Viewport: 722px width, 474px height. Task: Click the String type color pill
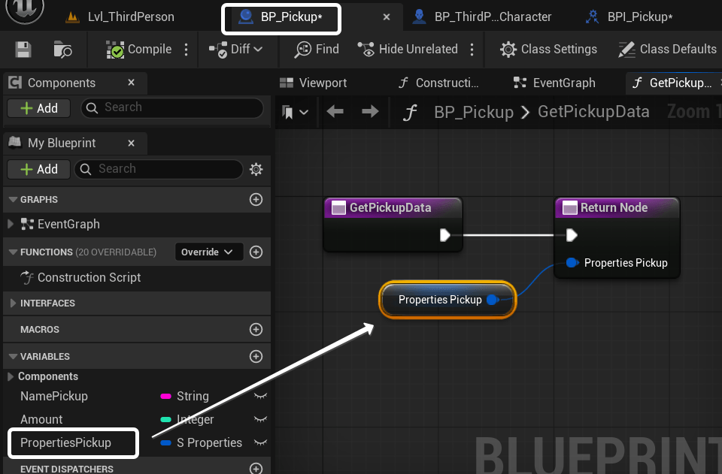click(165, 396)
